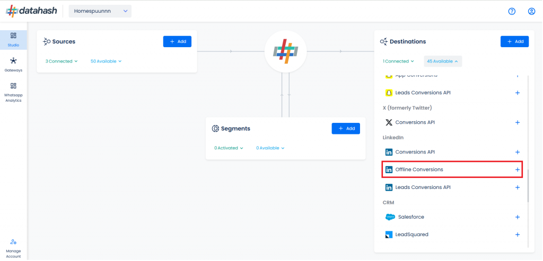Image resolution: width=543 pixels, height=261 pixels.
Task: Click the X logo beside Conversions API
Action: click(x=389, y=122)
